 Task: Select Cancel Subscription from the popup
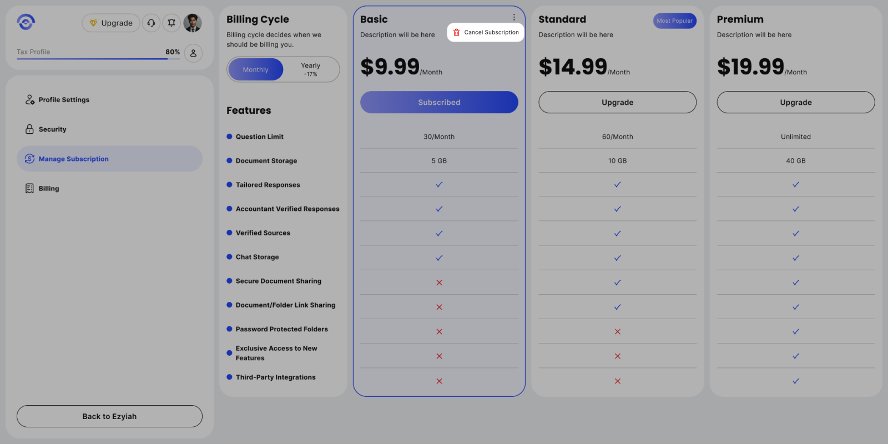point(491,33)
